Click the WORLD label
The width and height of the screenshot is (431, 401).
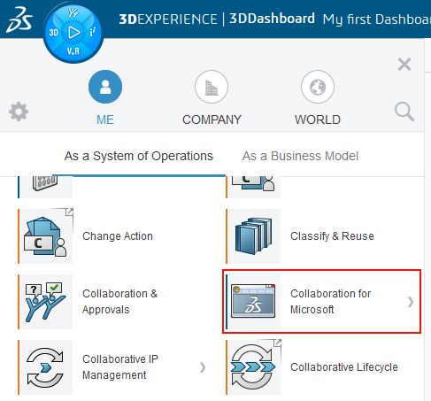pyautogui.click(x=318, y=120)
